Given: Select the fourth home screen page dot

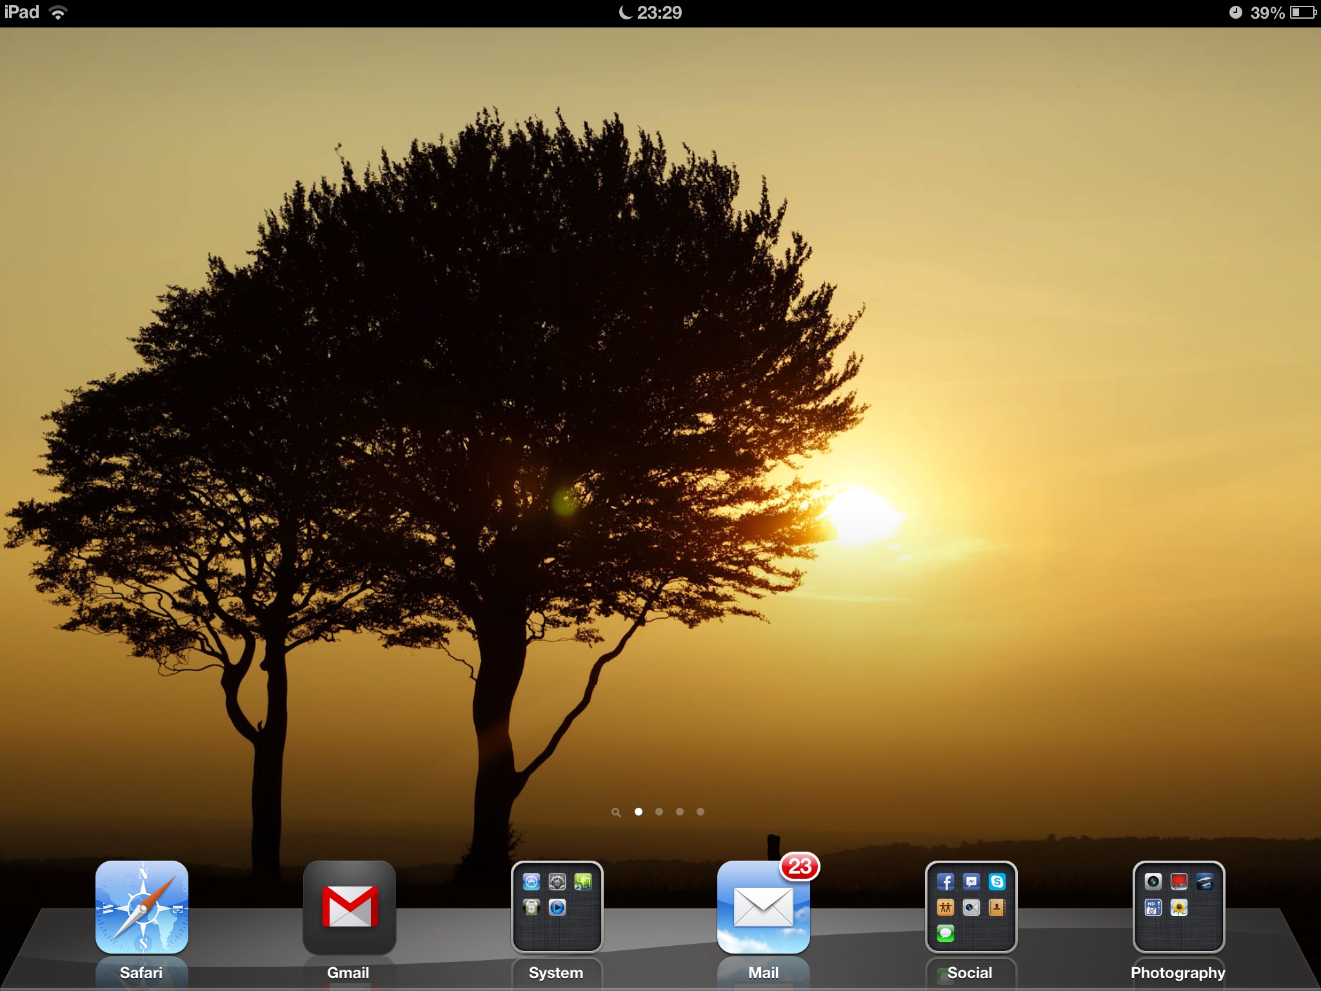Looking at the screenshot, I should (700, 812).
